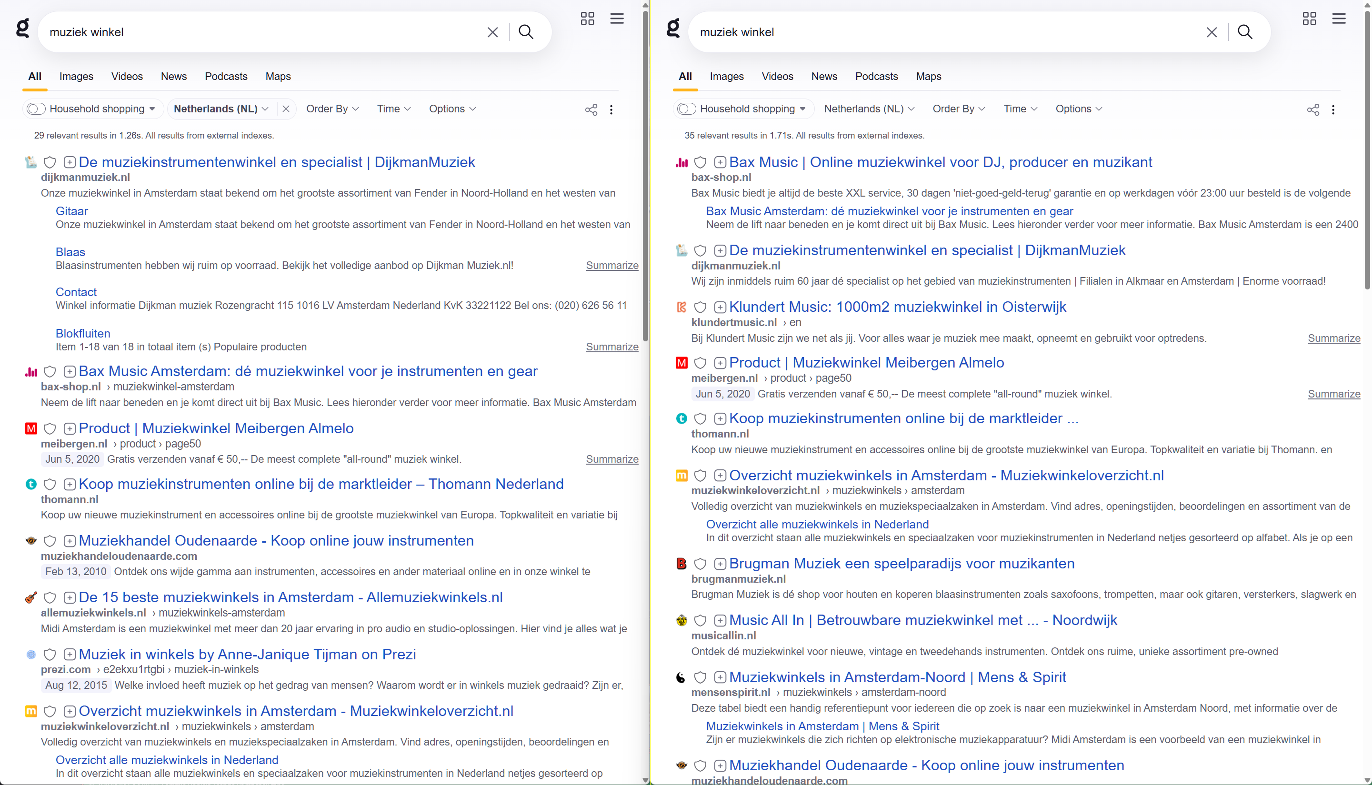Open the grid apps icon in left window

click(587, 19)
